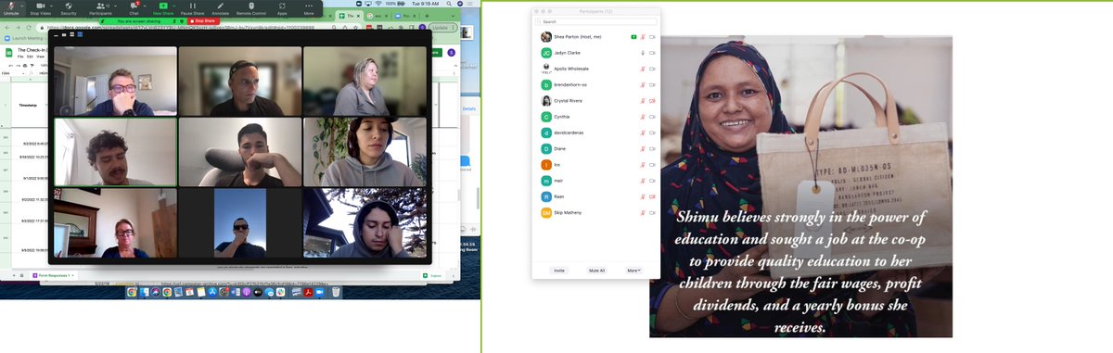Click the Explore button in Google Sheets
The image size is (1113, 353).
click(432, 276)
